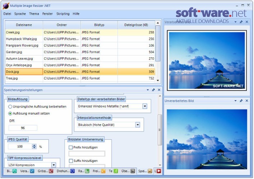The height and width of the screenshot is (179, 254).
Task: Select Frangipani Flowers.jpg row
Action: click(80, 45)
